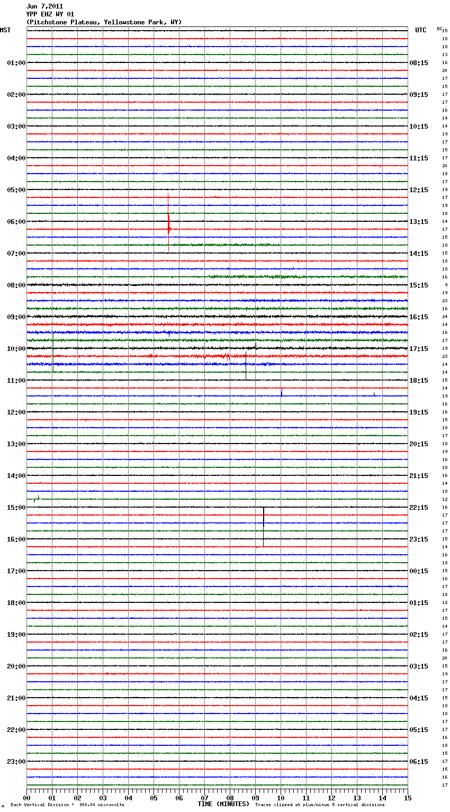
Task: Select the 08:00 MST time label
Action: coord(16,285)
